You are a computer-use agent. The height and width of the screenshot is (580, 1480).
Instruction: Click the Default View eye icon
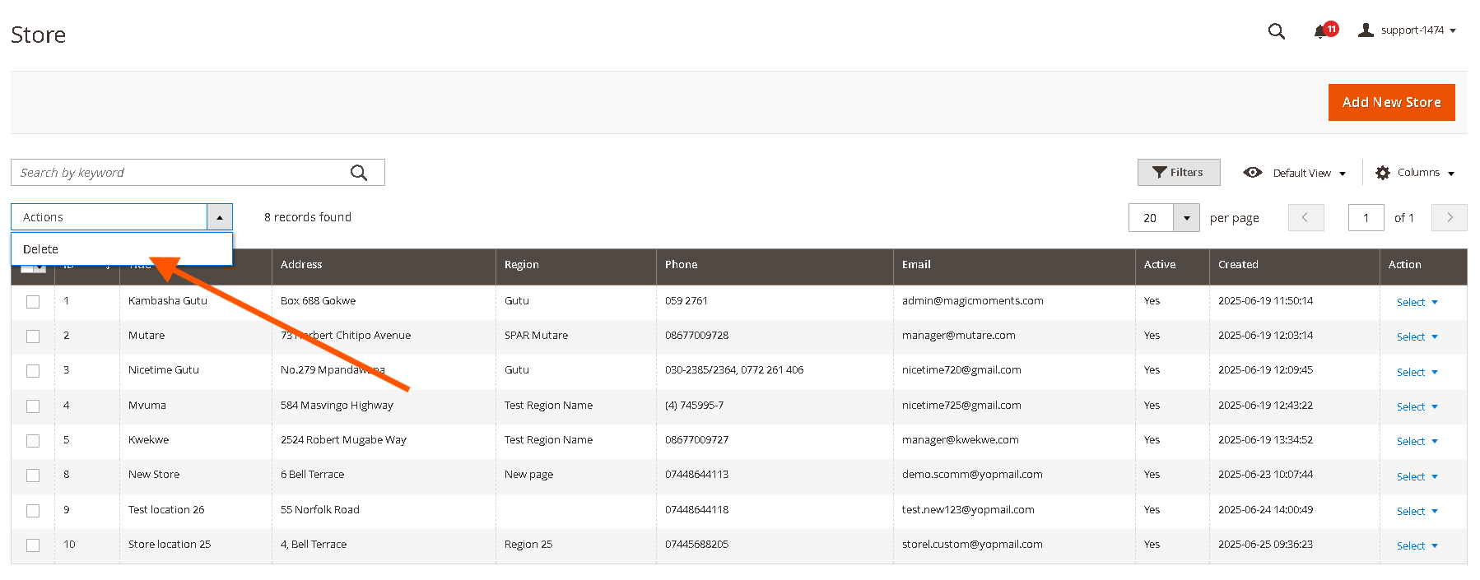(1253, 173)
